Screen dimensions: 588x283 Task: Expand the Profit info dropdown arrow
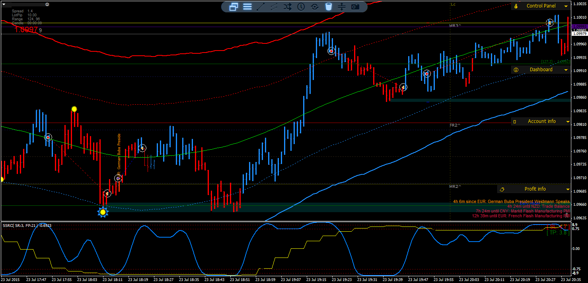tap(568, 189)
